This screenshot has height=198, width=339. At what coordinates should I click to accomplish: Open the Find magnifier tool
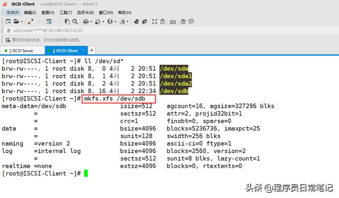point(75,22)
